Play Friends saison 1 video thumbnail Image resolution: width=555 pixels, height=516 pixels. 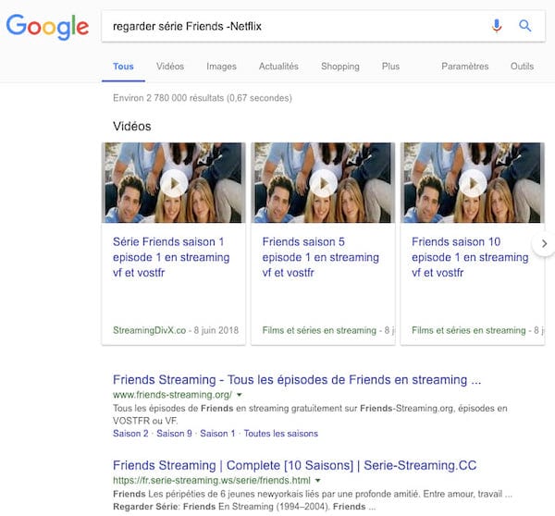[174, 183]
